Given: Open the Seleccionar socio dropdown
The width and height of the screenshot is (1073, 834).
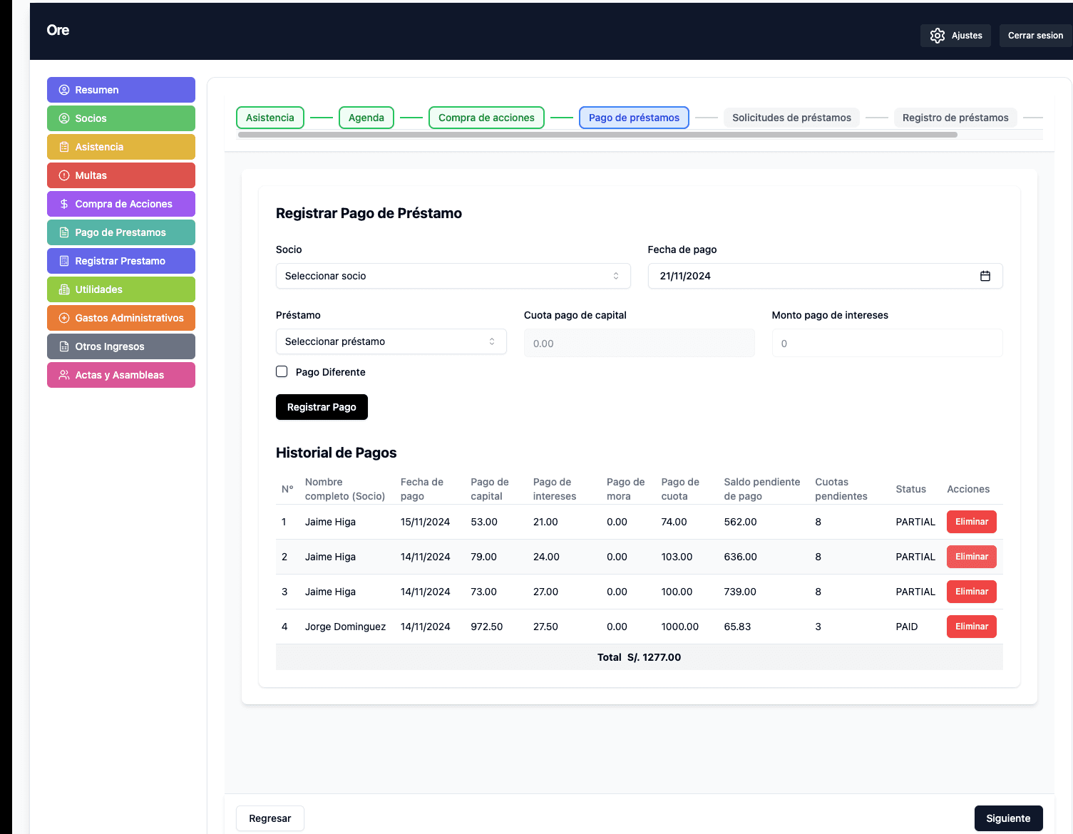Looking at the screenshot, I should pyautogui.click(x=453, y=276).
